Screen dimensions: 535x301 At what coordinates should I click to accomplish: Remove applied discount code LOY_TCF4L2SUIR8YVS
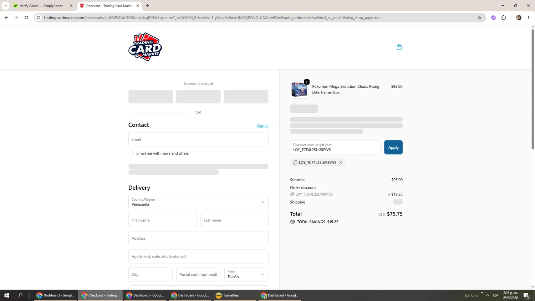341,163
